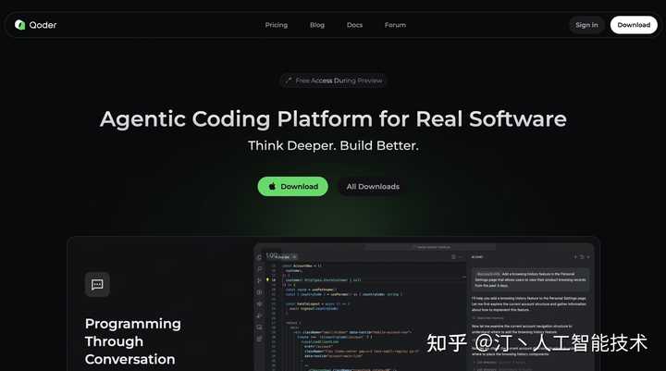Click the sparkle icon in Free Access badge
666x371 pixels.
(290, 80)
